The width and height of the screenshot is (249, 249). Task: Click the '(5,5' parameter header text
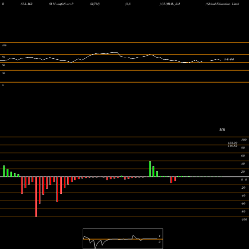coord(128,4)
